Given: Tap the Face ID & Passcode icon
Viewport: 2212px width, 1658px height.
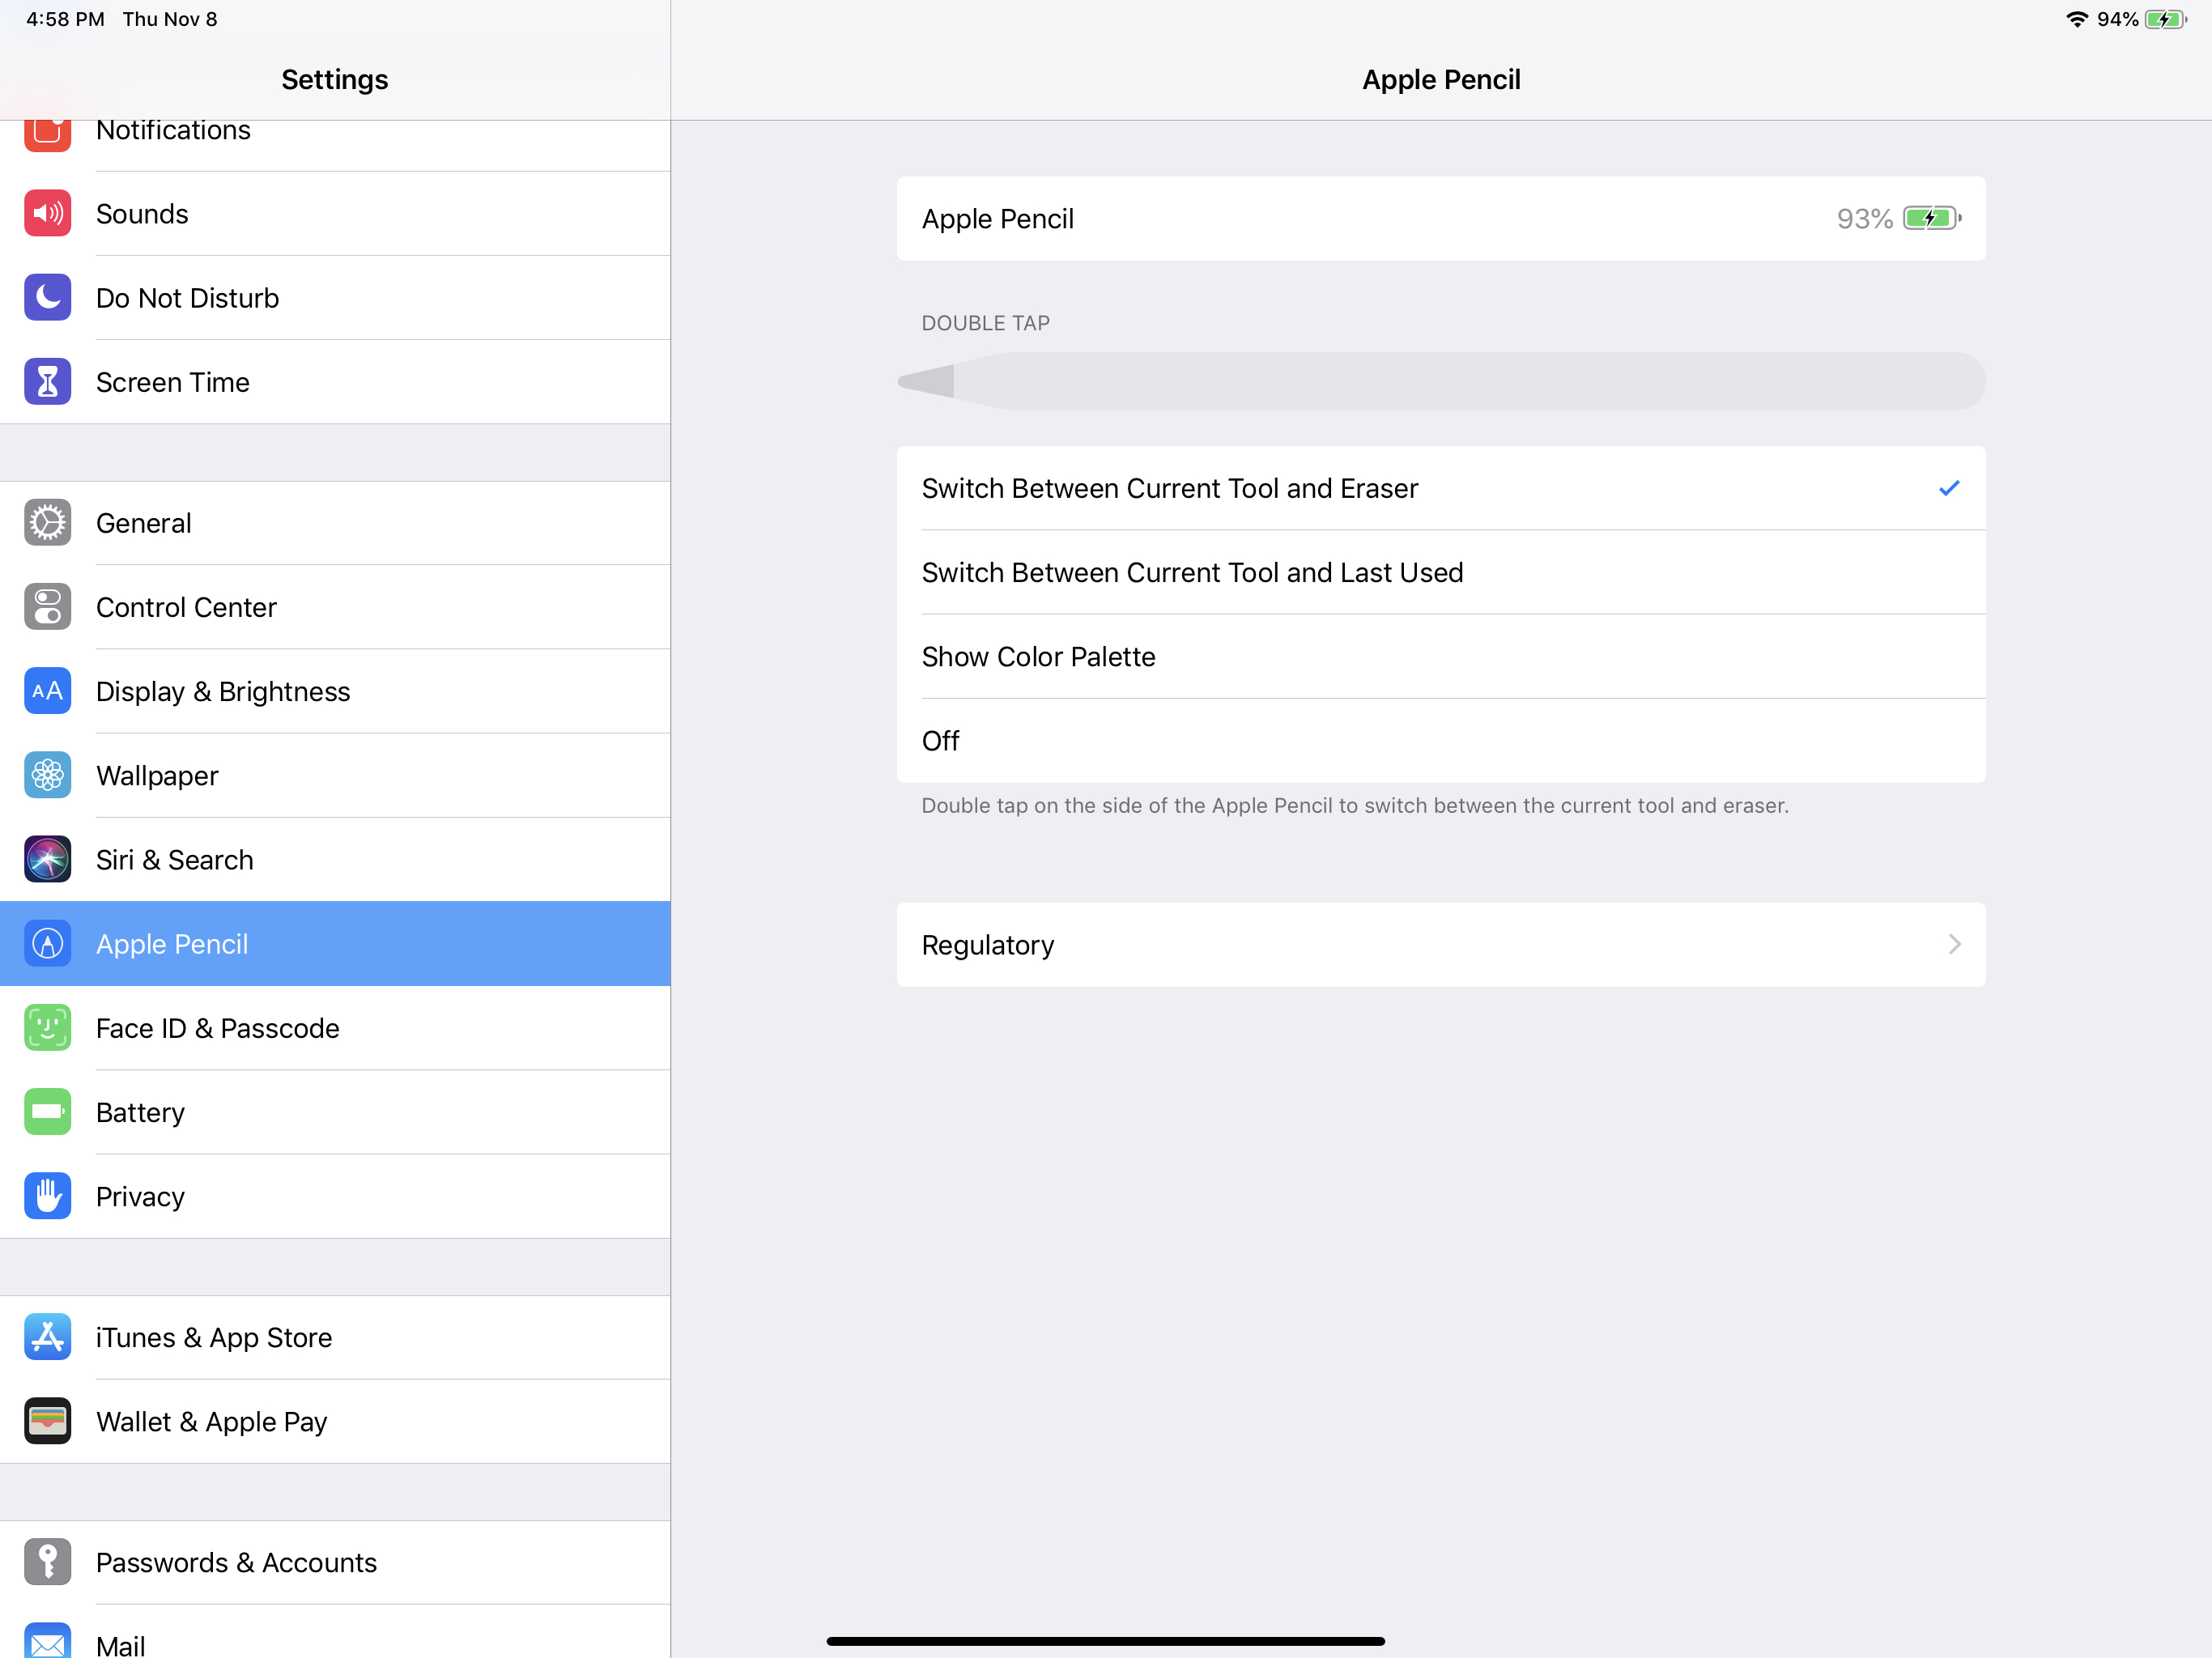Looking at the screenshot, I should point(47,1028).
